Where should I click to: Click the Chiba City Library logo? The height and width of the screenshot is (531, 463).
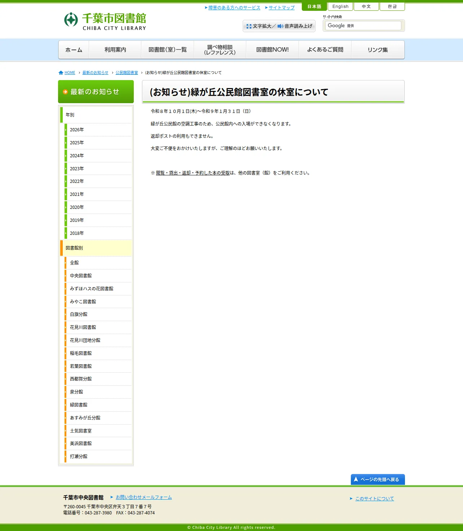click(105, 21)
